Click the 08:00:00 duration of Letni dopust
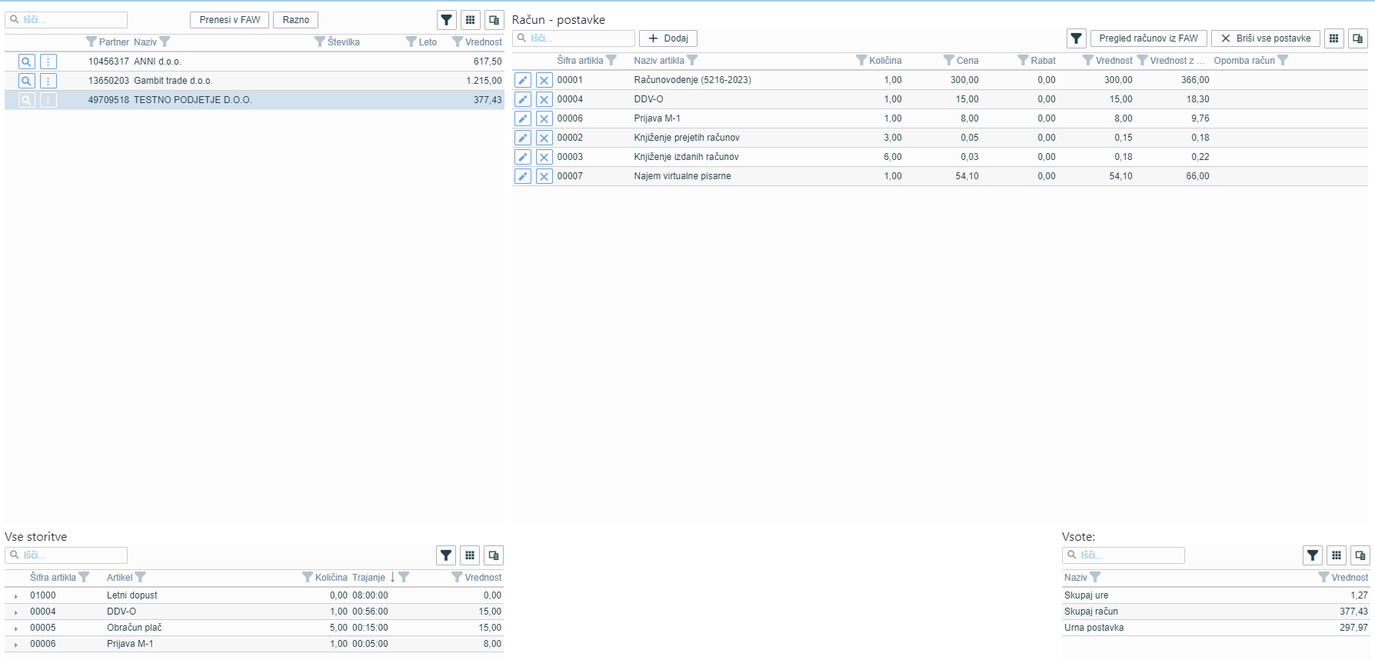Image resolution: width=1375 pixels, height=660 pixels. (x=370, y=595)
